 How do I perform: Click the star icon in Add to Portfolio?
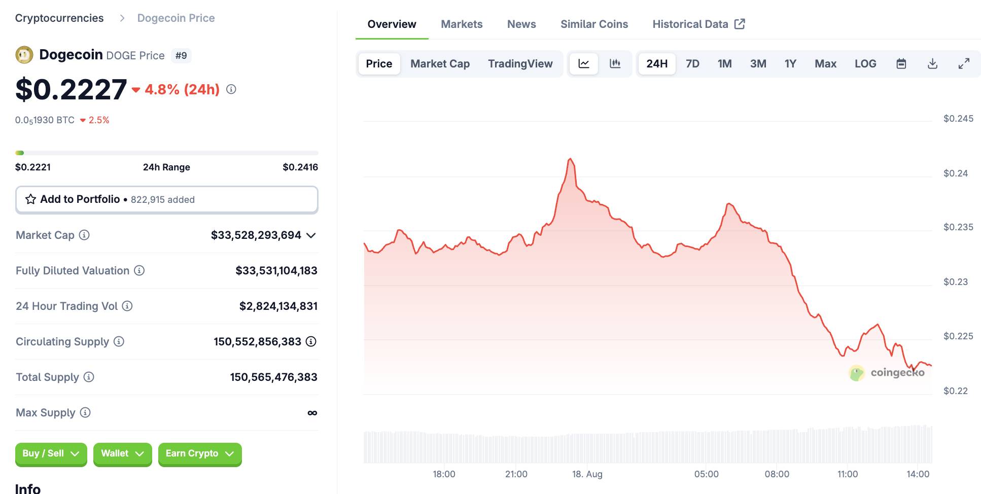point(30,199)
